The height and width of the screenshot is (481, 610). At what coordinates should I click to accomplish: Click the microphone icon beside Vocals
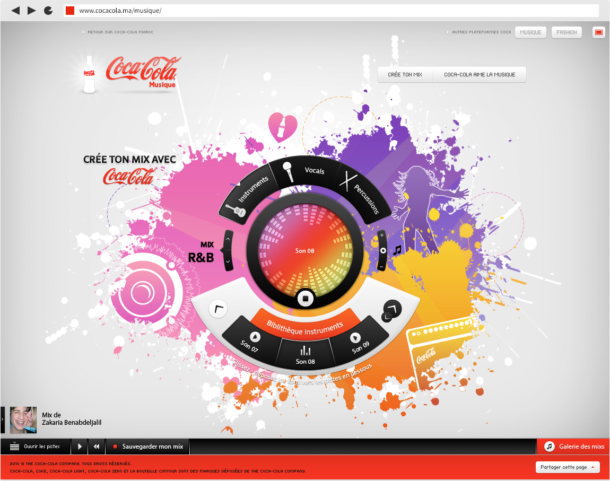(x=288, y=171)
